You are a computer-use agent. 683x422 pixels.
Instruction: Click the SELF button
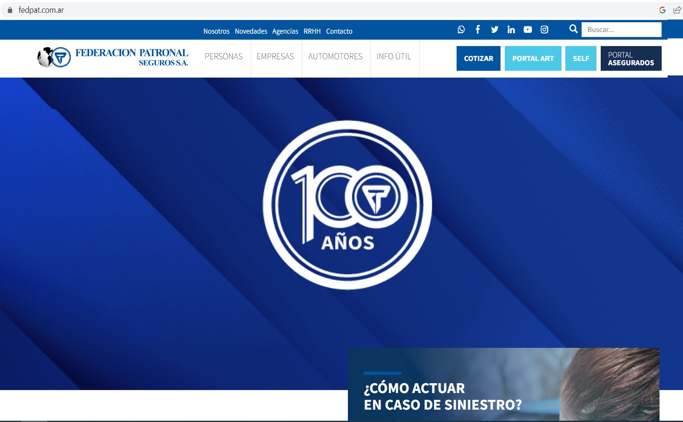coord(581,58)
